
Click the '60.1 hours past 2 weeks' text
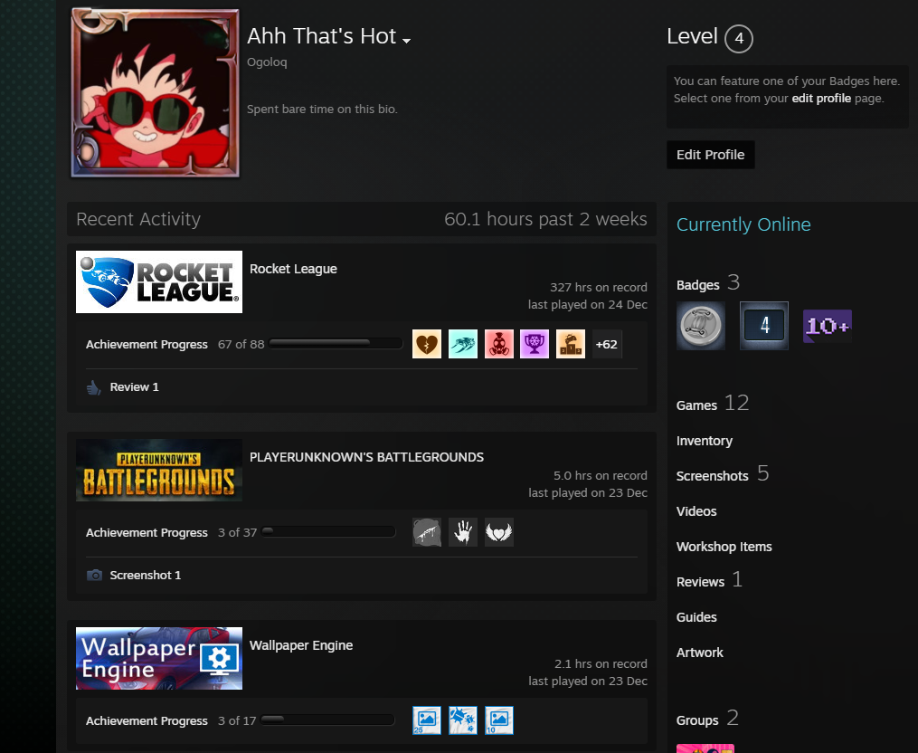pyautogui.click(x=545, y=219)
